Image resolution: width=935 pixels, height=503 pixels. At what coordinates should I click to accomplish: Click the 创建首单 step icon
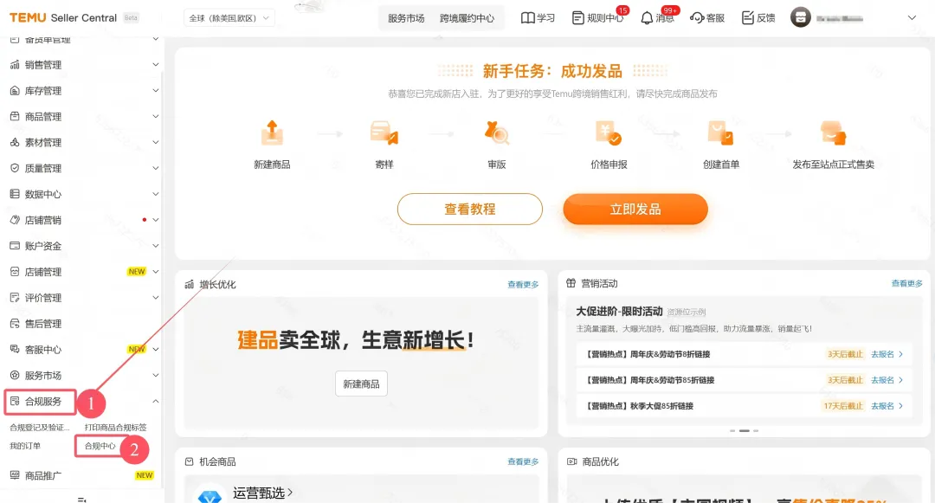(720, 133)
